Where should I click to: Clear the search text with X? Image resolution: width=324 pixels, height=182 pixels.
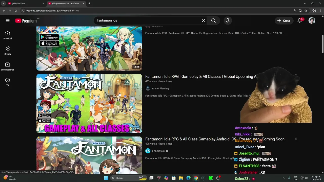(203, 20)
